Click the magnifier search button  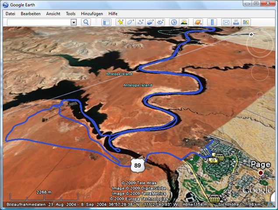(x=86, y=22)
